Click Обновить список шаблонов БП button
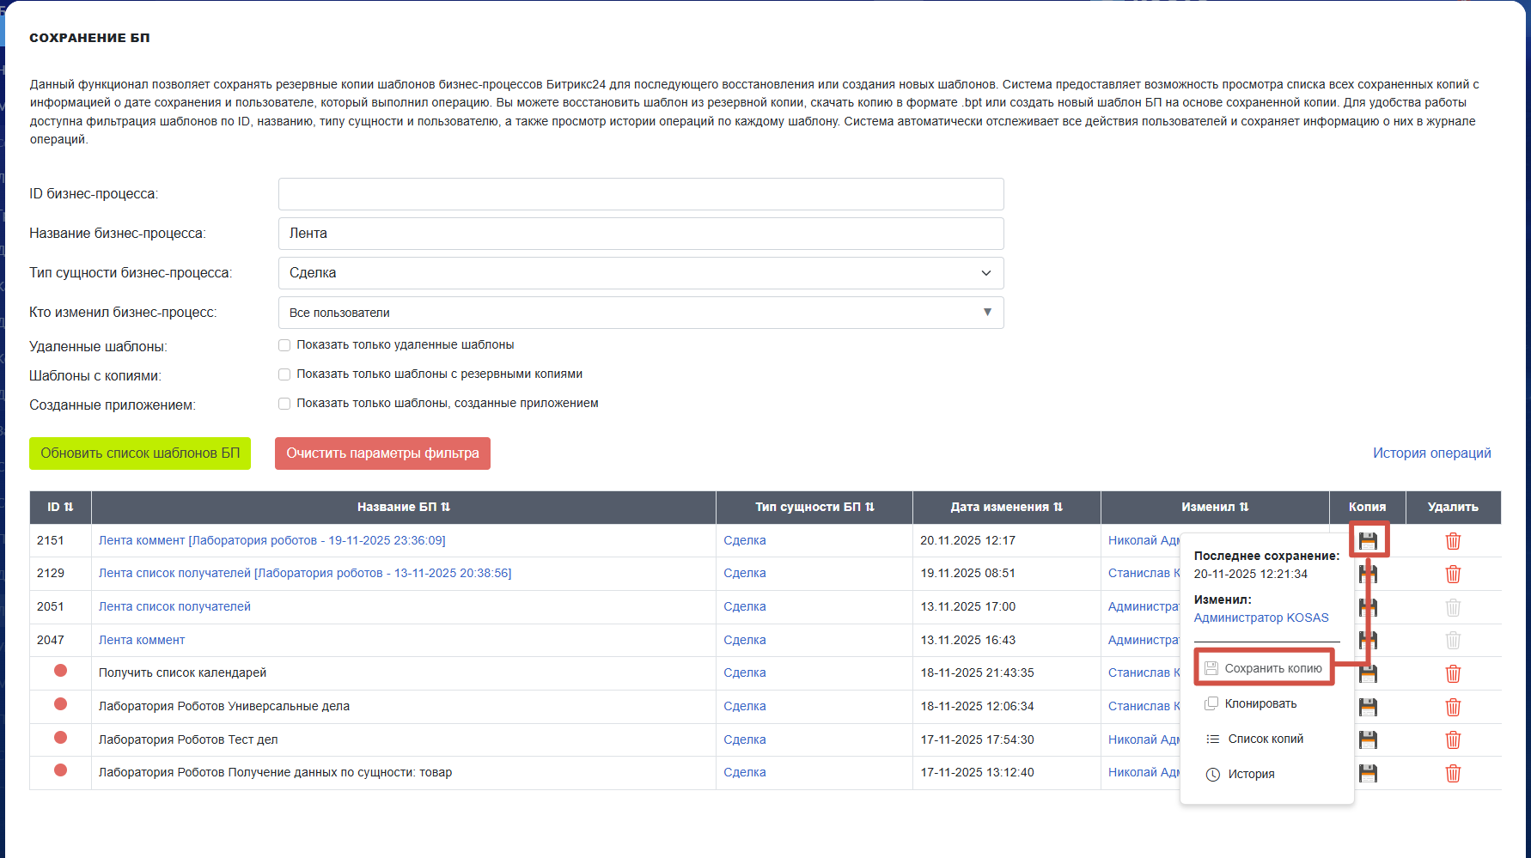Viewport: 1531px width, 858px height. [x=140, y=453]
